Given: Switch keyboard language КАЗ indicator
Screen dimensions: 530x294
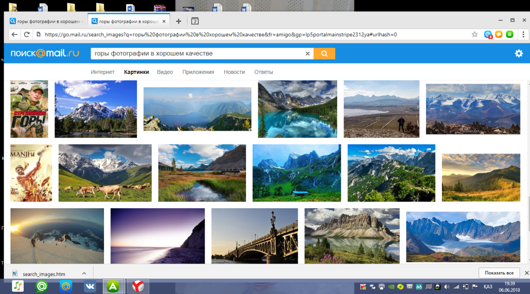Looking at the screenshot, I should (488, 287).
